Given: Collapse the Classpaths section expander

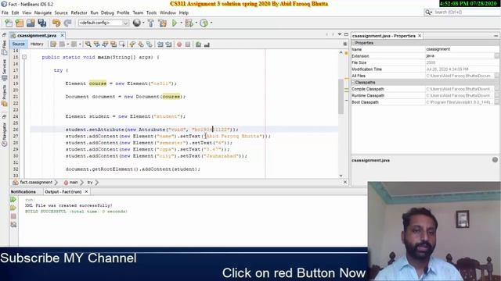Looking at the screenshot, I should click(x=353, y=82).
